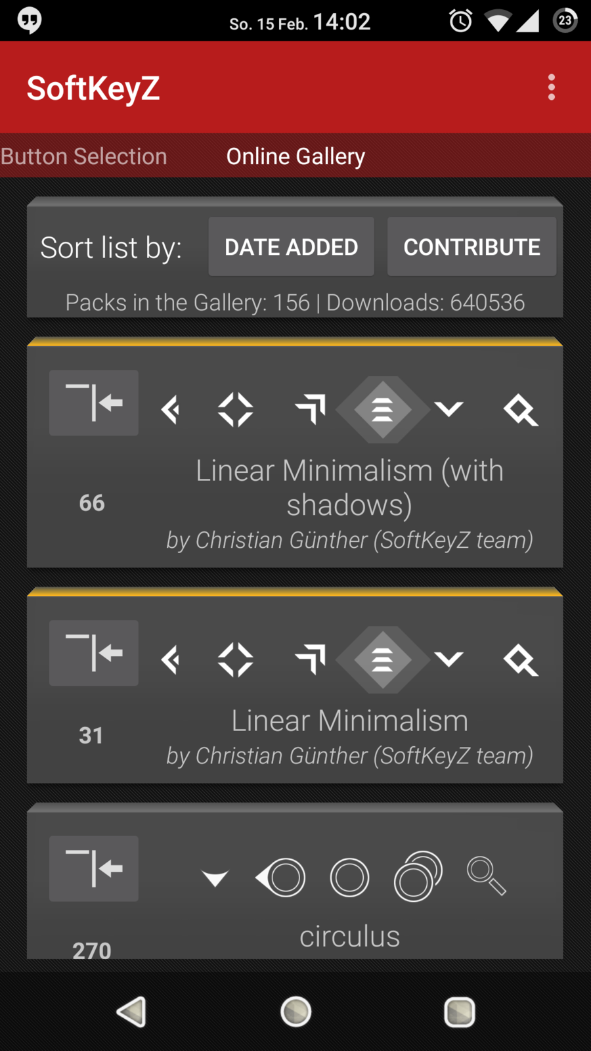Select the circulus pack name
The height and width of the screenshot is (1051, 591).
point(349,936)
